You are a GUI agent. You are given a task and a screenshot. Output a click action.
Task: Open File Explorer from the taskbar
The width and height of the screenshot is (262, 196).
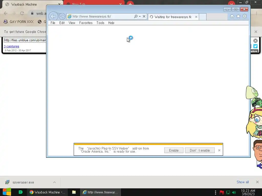point(74,192)
